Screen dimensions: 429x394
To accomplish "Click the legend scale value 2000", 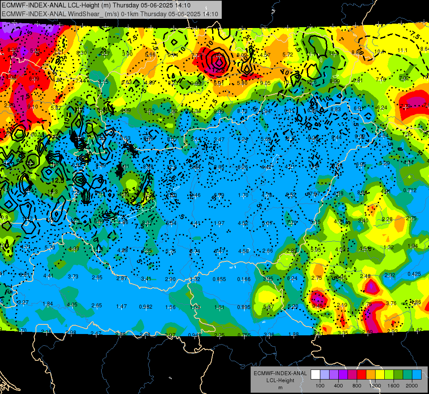I will [412, 386].
